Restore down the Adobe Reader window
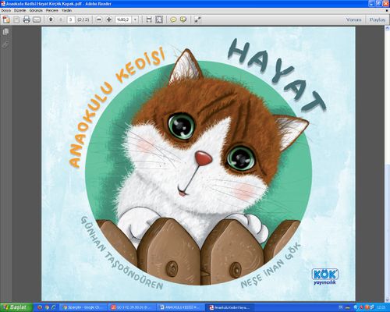The image size is (390, 312). [378, 4]
